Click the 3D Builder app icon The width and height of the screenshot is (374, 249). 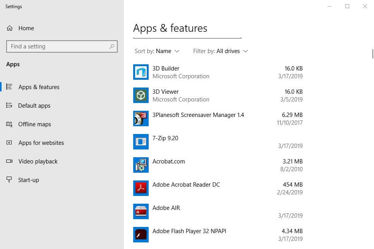(141, 72)
